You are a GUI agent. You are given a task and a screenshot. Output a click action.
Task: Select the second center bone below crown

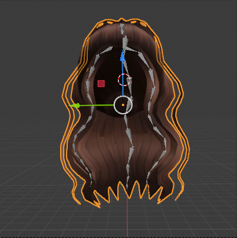pos(125,42)
